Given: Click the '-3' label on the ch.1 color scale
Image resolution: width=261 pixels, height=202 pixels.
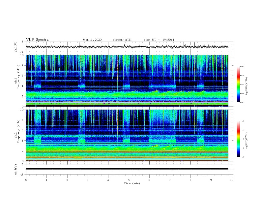Looking at the screenshot, I should click(243, 66).
